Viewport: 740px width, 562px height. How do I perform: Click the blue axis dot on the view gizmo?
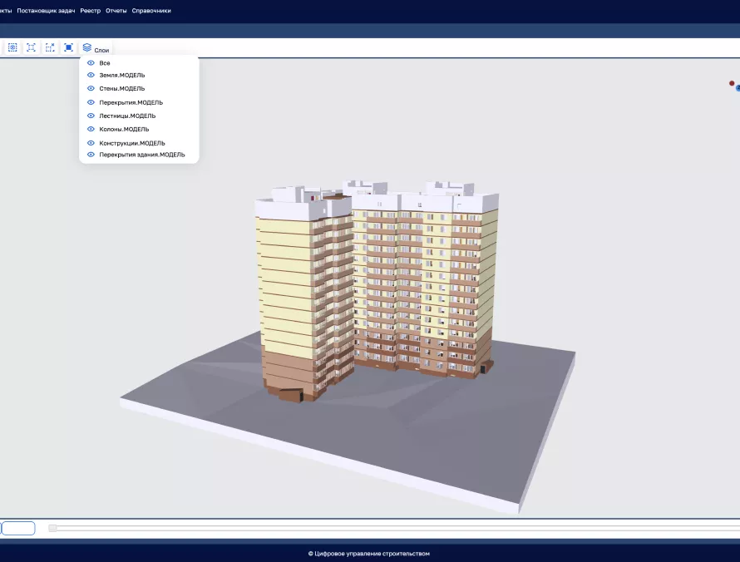click(738, 87)
